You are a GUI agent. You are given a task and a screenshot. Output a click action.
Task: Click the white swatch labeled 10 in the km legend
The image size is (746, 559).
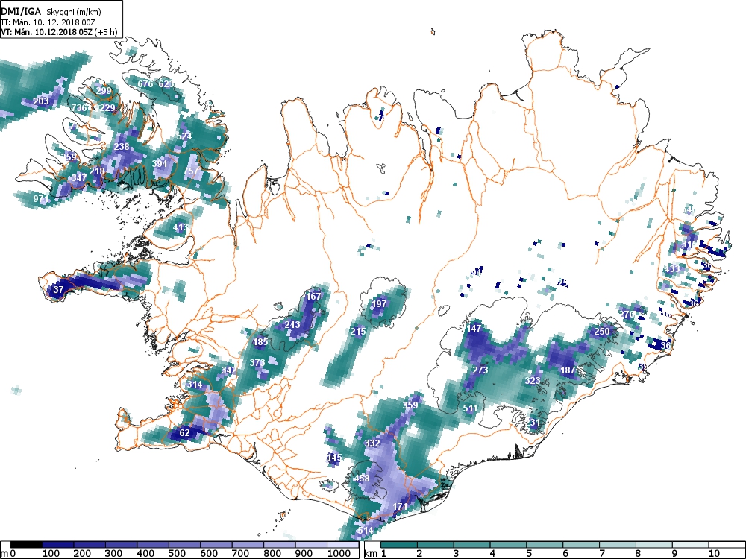point(726,545)
